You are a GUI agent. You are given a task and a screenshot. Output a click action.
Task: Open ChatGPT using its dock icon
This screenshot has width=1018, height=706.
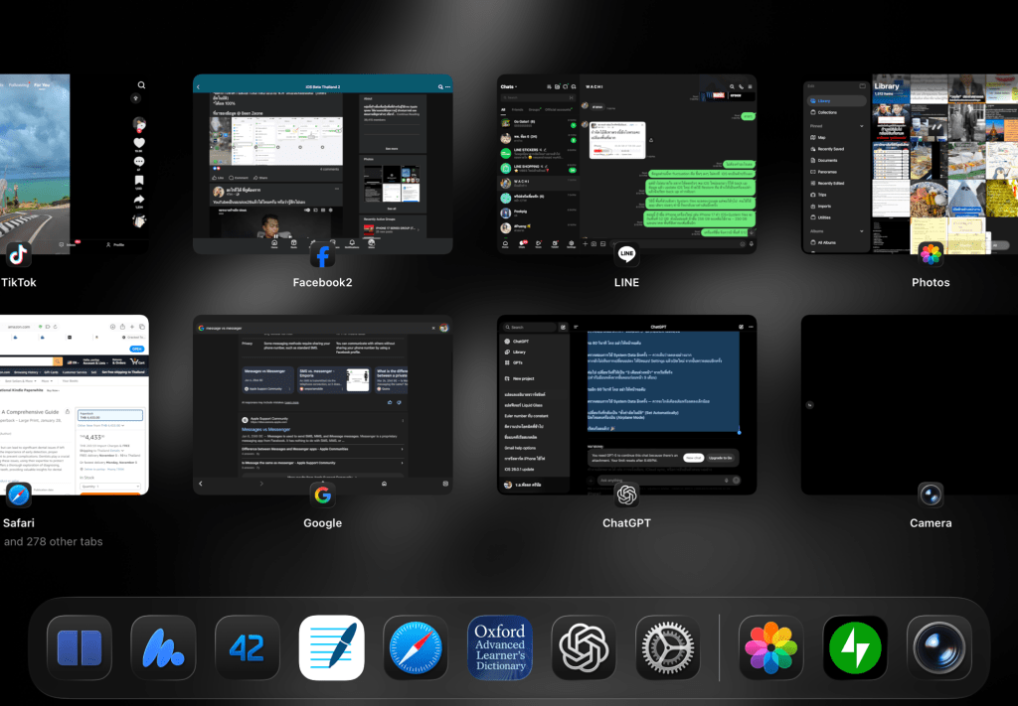click(x=585, y=647)
